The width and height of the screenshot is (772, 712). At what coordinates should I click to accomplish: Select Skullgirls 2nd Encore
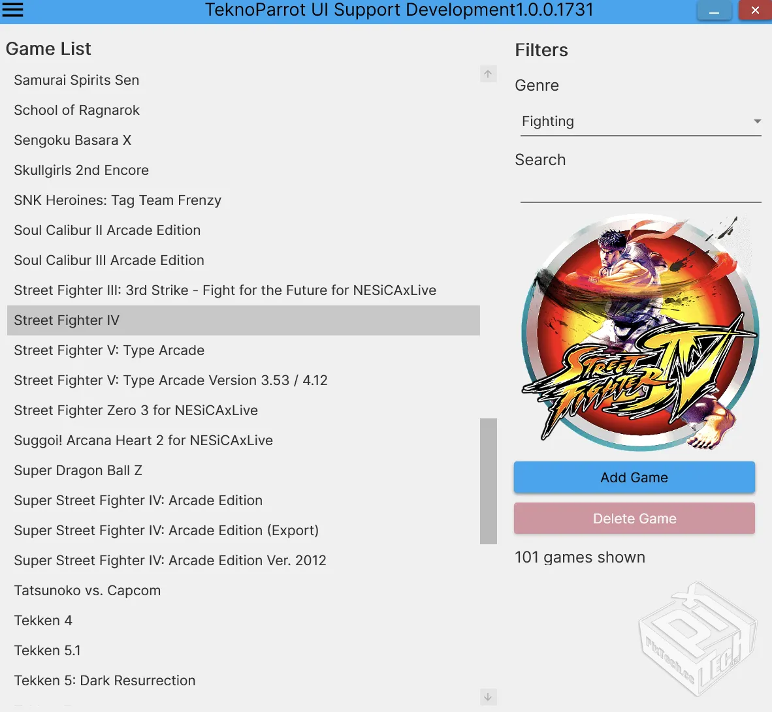tap(81, 170)
